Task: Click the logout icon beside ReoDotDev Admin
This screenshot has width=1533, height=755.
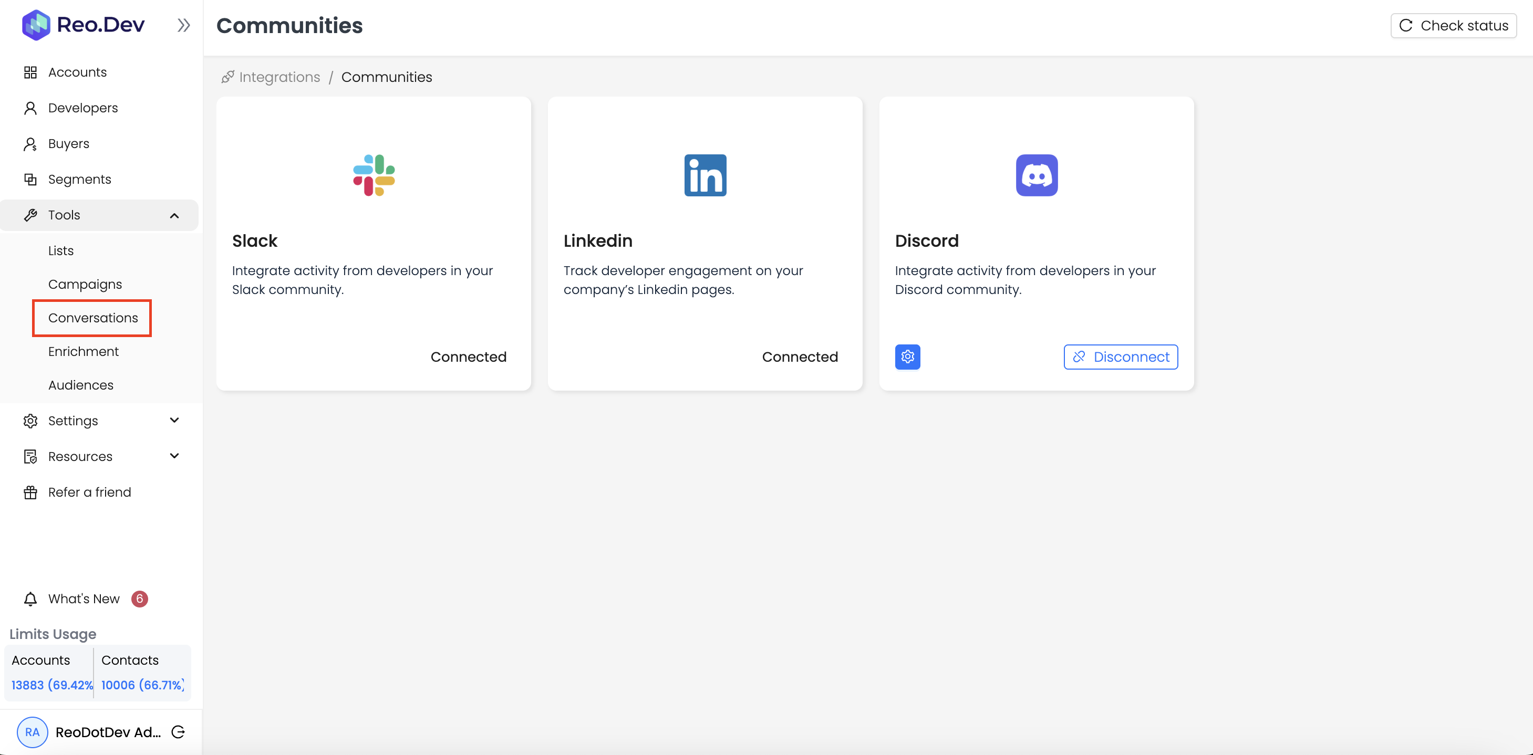Action: (178, 732)
